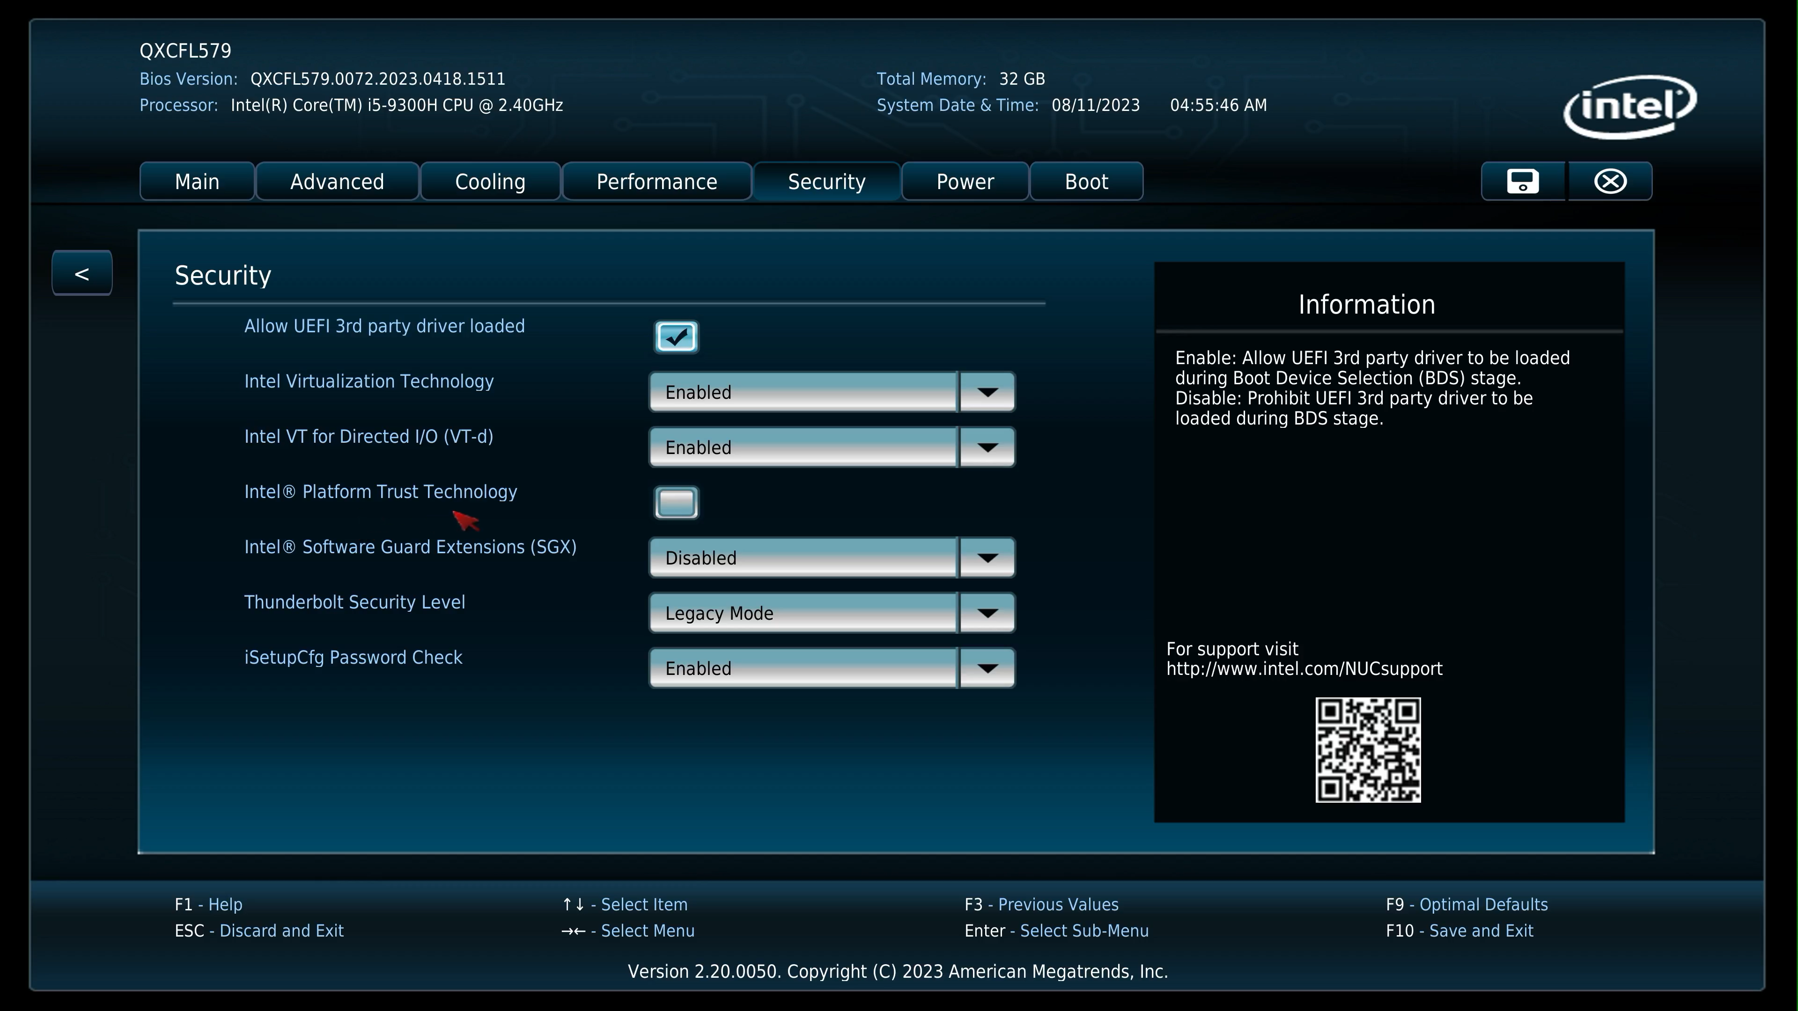1798x1011 pixels.
Task: Toggle Intel Platform Trust Technology checkbox
Action: tap(677, 502)
